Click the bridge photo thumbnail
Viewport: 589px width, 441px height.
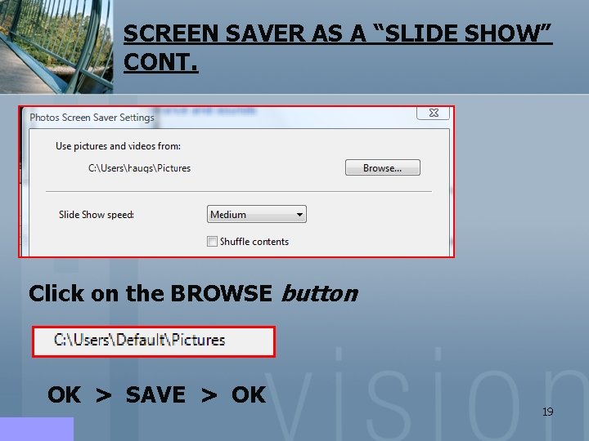[x=56, y=47]
